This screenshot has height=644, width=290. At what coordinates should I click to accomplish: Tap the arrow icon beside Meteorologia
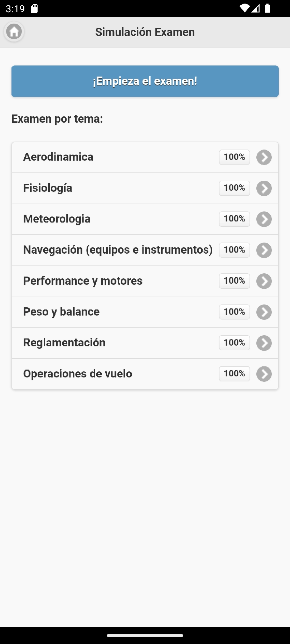(x=264, y=219)
